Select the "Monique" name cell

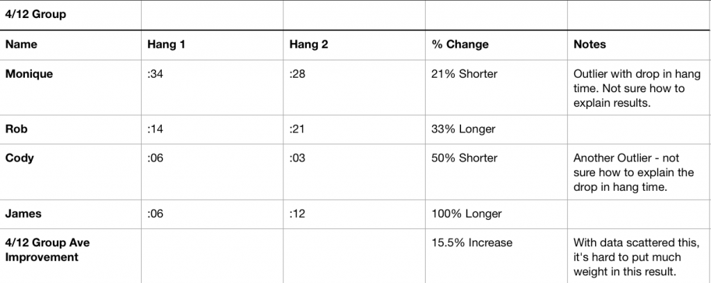tap(29, 74)
